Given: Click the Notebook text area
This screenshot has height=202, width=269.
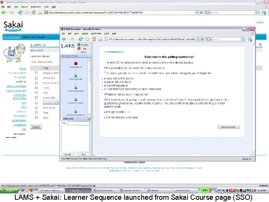Looking at the screenshot, I should click(75, 139).
